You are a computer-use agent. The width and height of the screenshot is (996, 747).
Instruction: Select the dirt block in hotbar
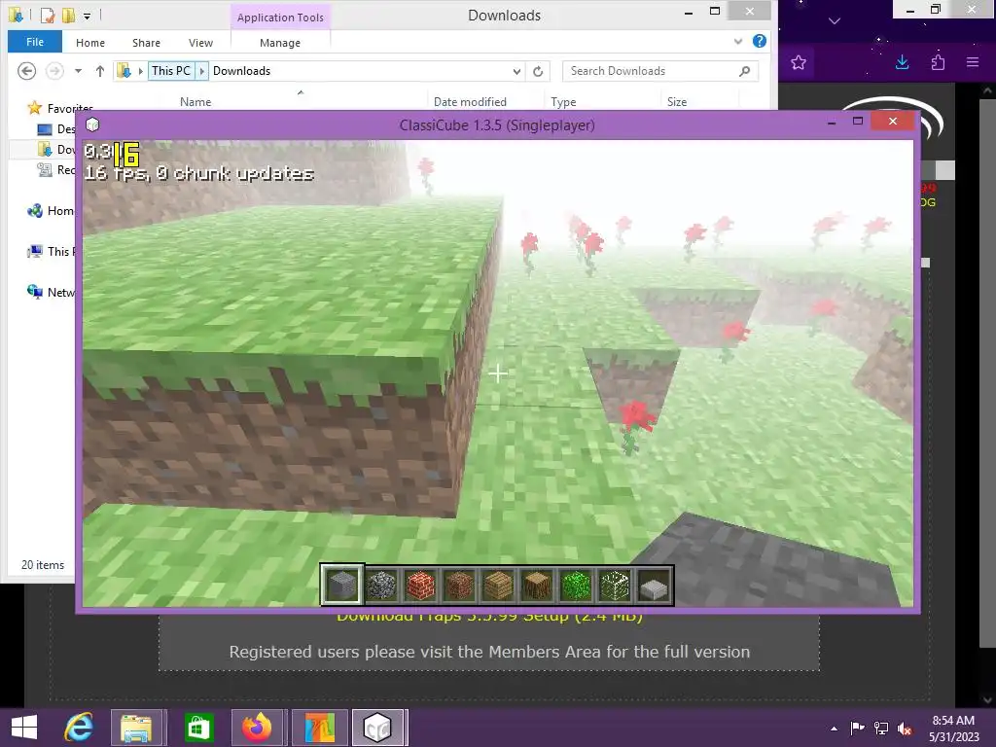[x=459, y=585]
